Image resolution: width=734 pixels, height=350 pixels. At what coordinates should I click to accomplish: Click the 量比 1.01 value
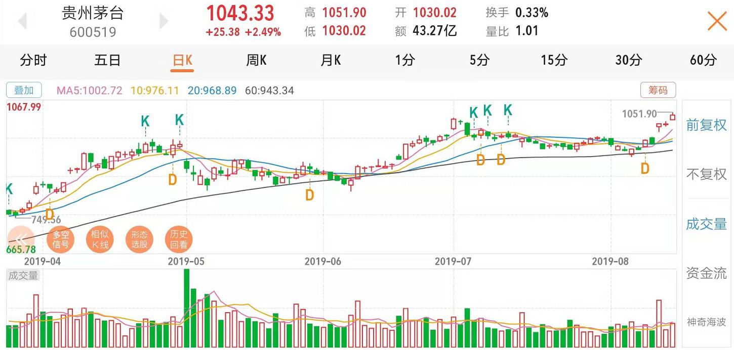527,31
